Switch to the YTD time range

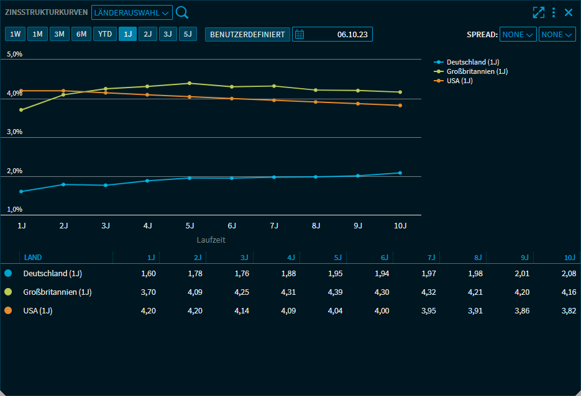[x=105, y=34]
